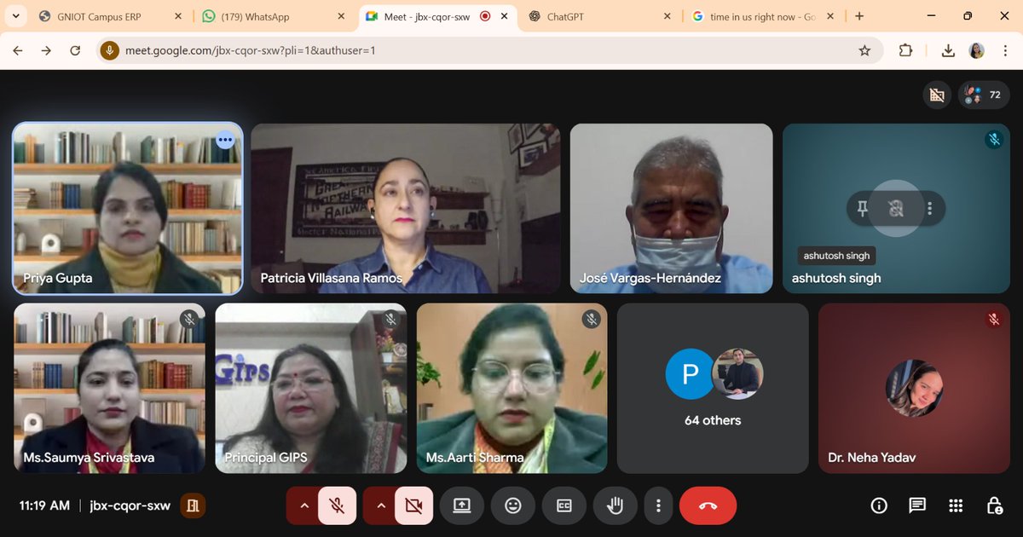Turn on the camera in Meet controls
This screenshot has width=1023, height=537.
[414, 505]
